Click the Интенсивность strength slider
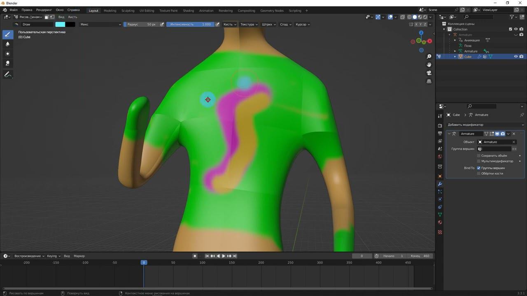This screenshot has height=296, width=527. 190,24
